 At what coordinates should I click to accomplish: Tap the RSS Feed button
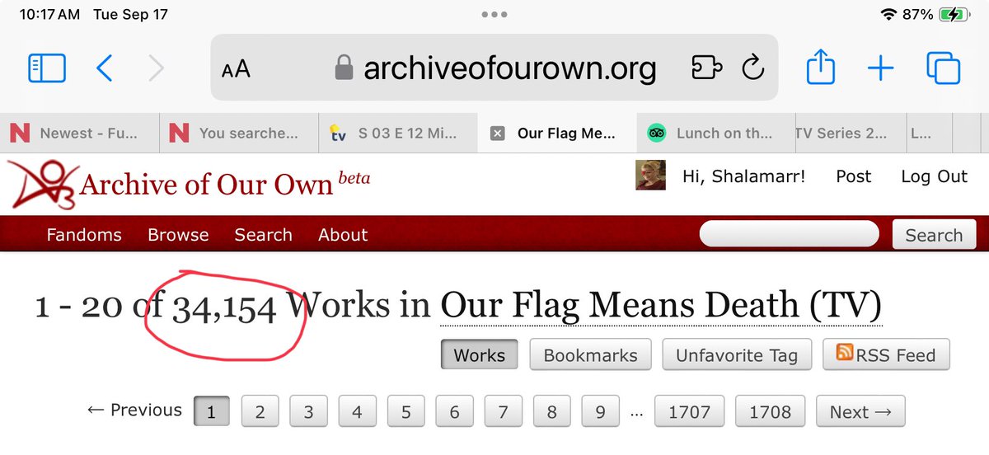pos(886,355)
